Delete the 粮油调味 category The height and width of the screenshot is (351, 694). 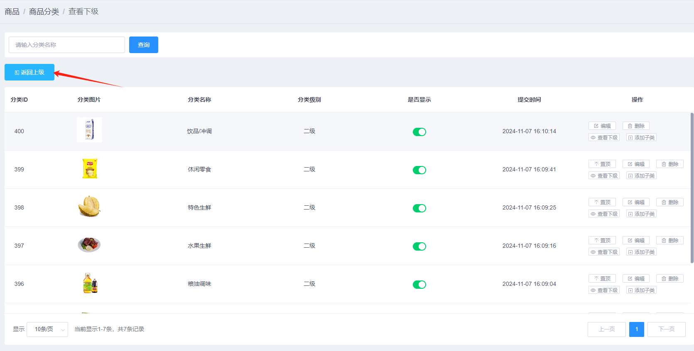click(669, 278)
